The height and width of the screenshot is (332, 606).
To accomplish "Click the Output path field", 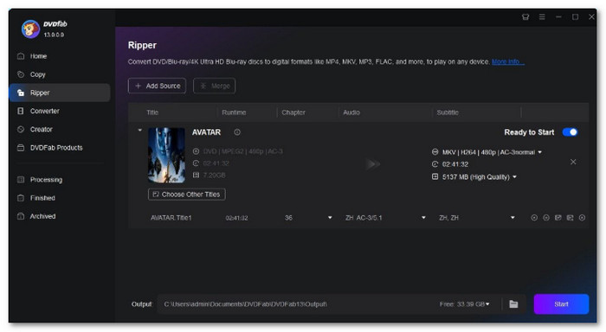I will click(x=298, y=304).
